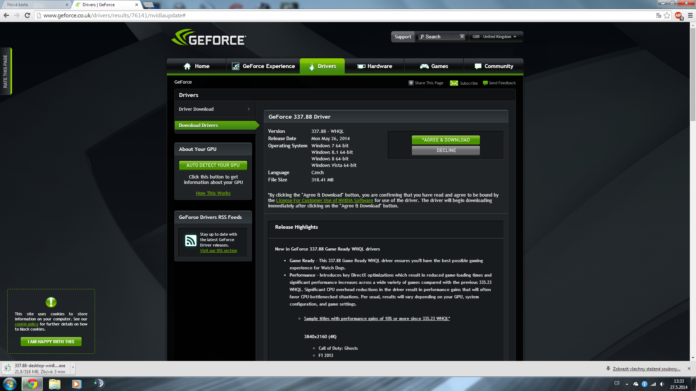Open download item options arrow
The image size is (696, 391).
(73, 367)
